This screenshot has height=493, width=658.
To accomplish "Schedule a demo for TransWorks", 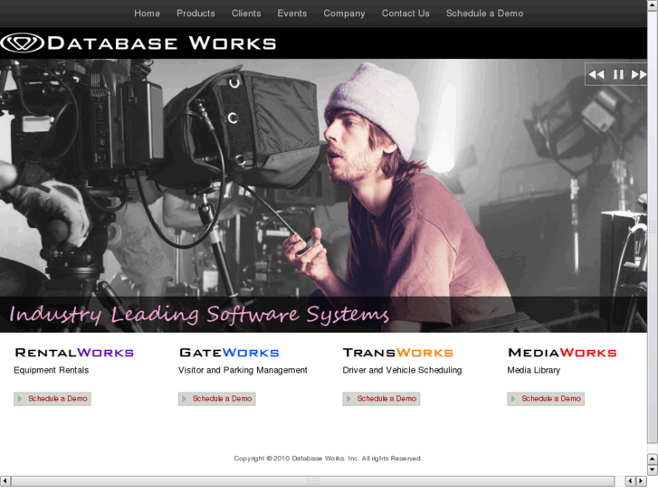I will coord(381,399).
